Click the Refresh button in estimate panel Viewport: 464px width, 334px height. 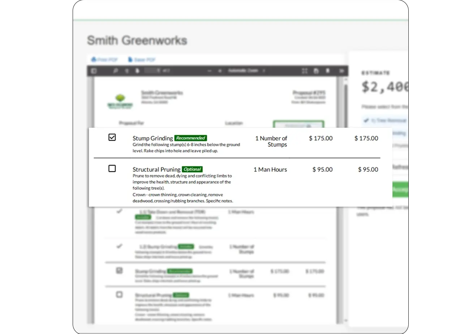pos(400,167)
